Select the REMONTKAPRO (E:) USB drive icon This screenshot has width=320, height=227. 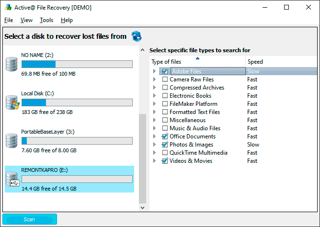pyautogui.click(x=12, y=179)
